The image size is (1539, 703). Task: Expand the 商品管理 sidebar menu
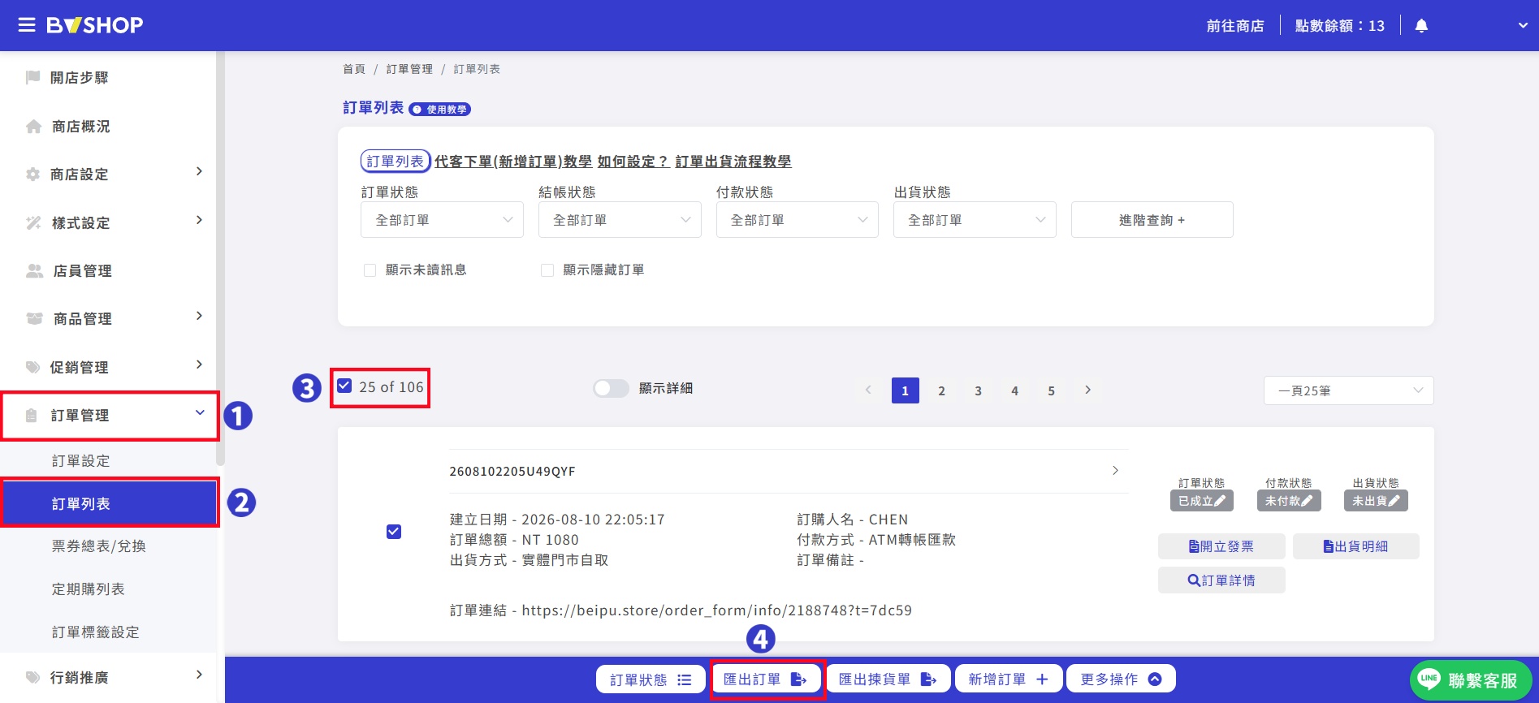click(109, 319)
